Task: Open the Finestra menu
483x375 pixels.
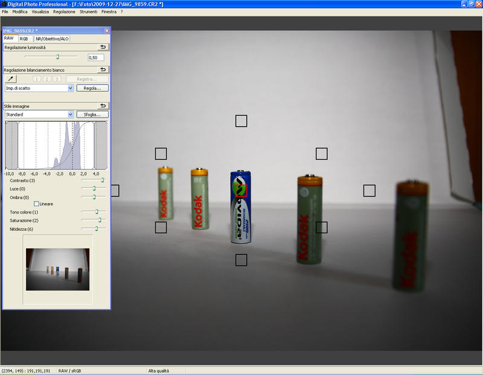Action: coord(109,11)
